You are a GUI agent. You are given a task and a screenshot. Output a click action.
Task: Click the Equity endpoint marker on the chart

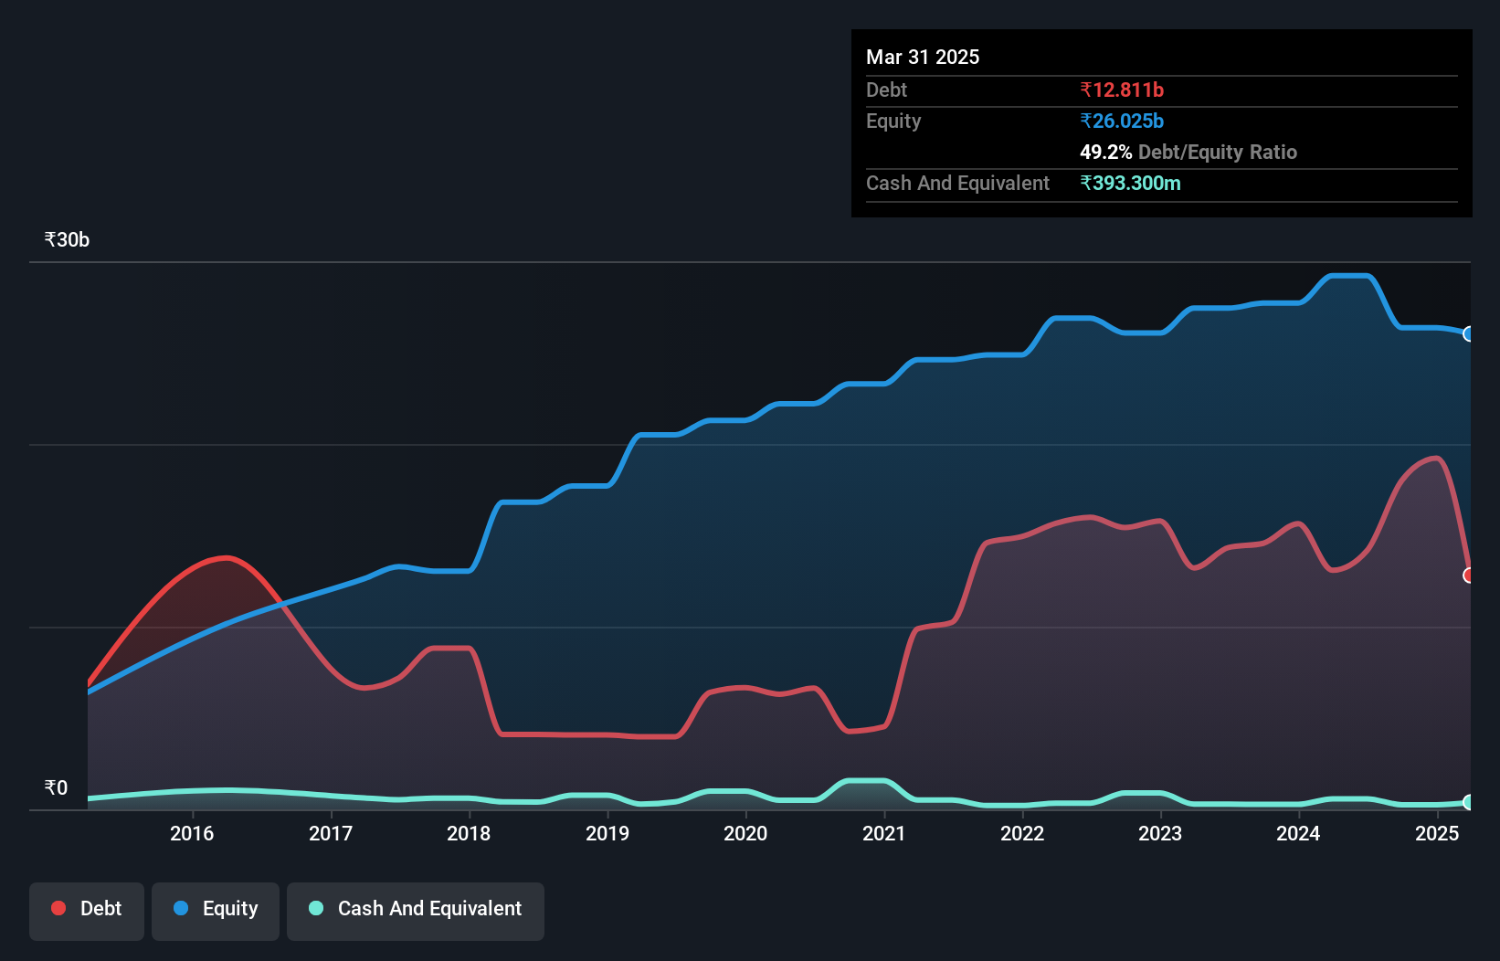(1469, 333)
